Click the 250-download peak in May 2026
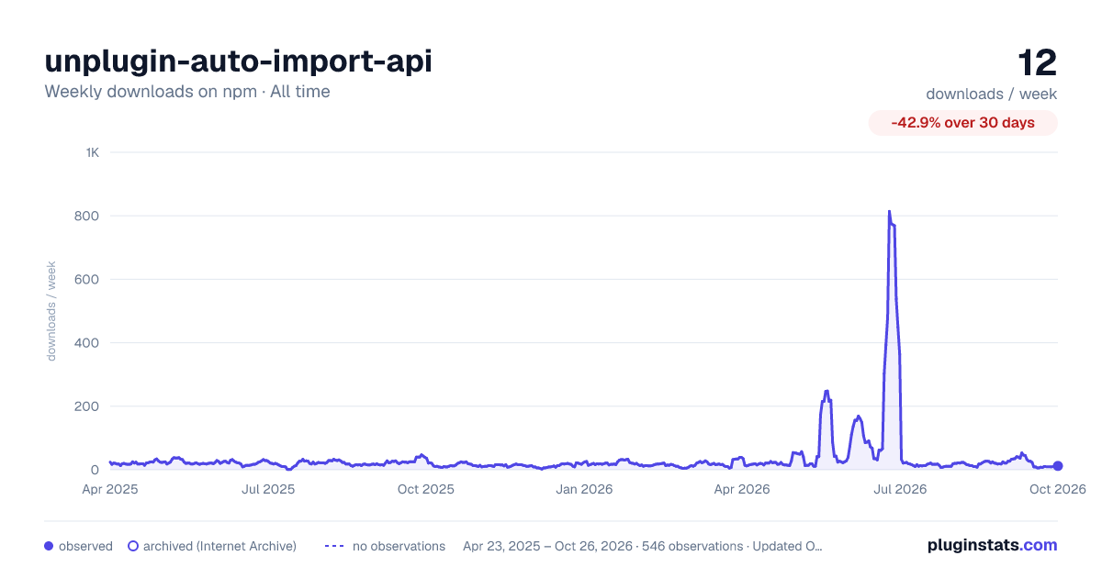This screenshot has height=578, width=1102. [x=826, y=392]
